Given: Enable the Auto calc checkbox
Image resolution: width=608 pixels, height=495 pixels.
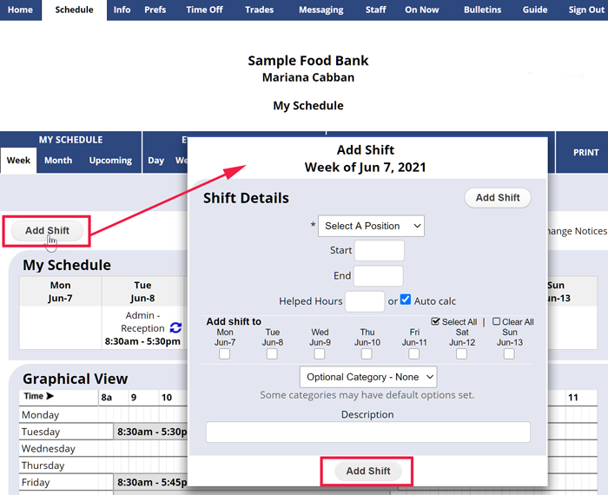Looking at the screenshot, I should pos(406,300).
